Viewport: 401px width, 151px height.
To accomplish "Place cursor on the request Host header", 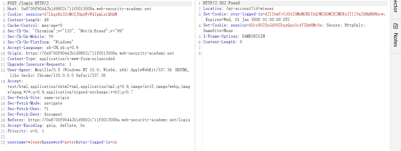I will coord(13,9).
